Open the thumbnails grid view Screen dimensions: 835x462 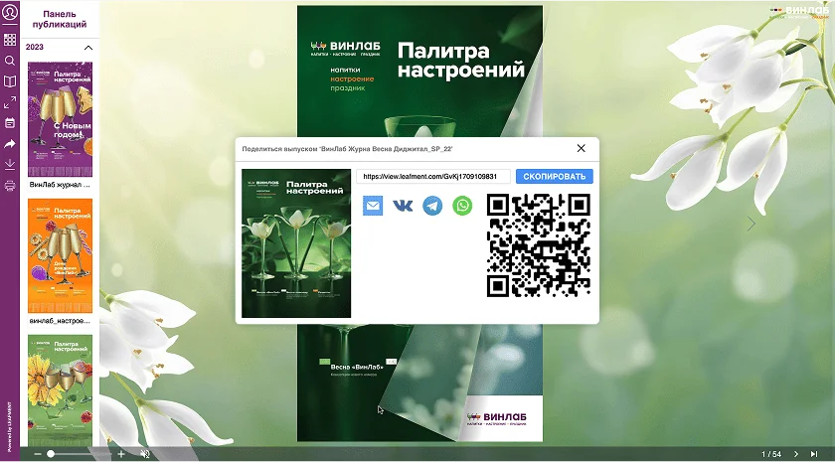[x=10, y=40]
